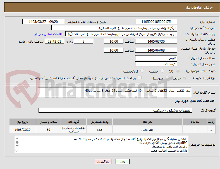Click the واحد شمارش column header
Image resolution: width=220 pixels, height=169 pixels.
pos(99,122)
